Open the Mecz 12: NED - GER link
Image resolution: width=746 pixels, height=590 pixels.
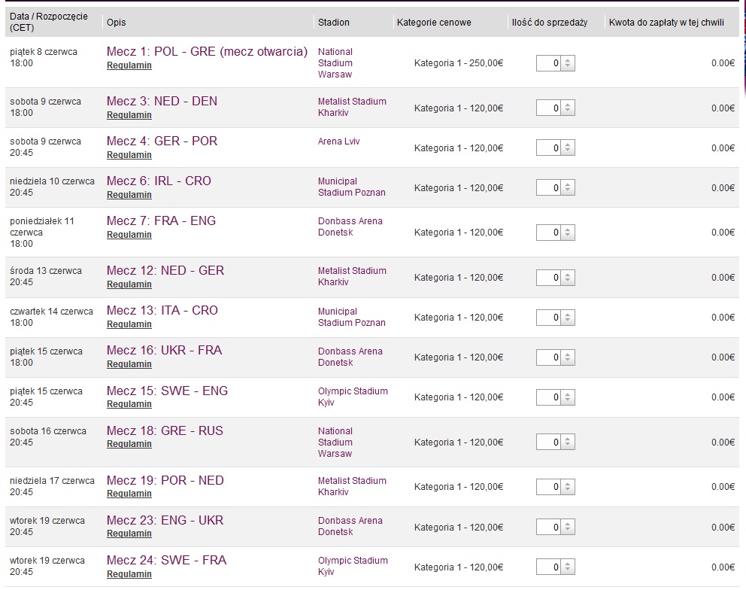tap(165, 270)
